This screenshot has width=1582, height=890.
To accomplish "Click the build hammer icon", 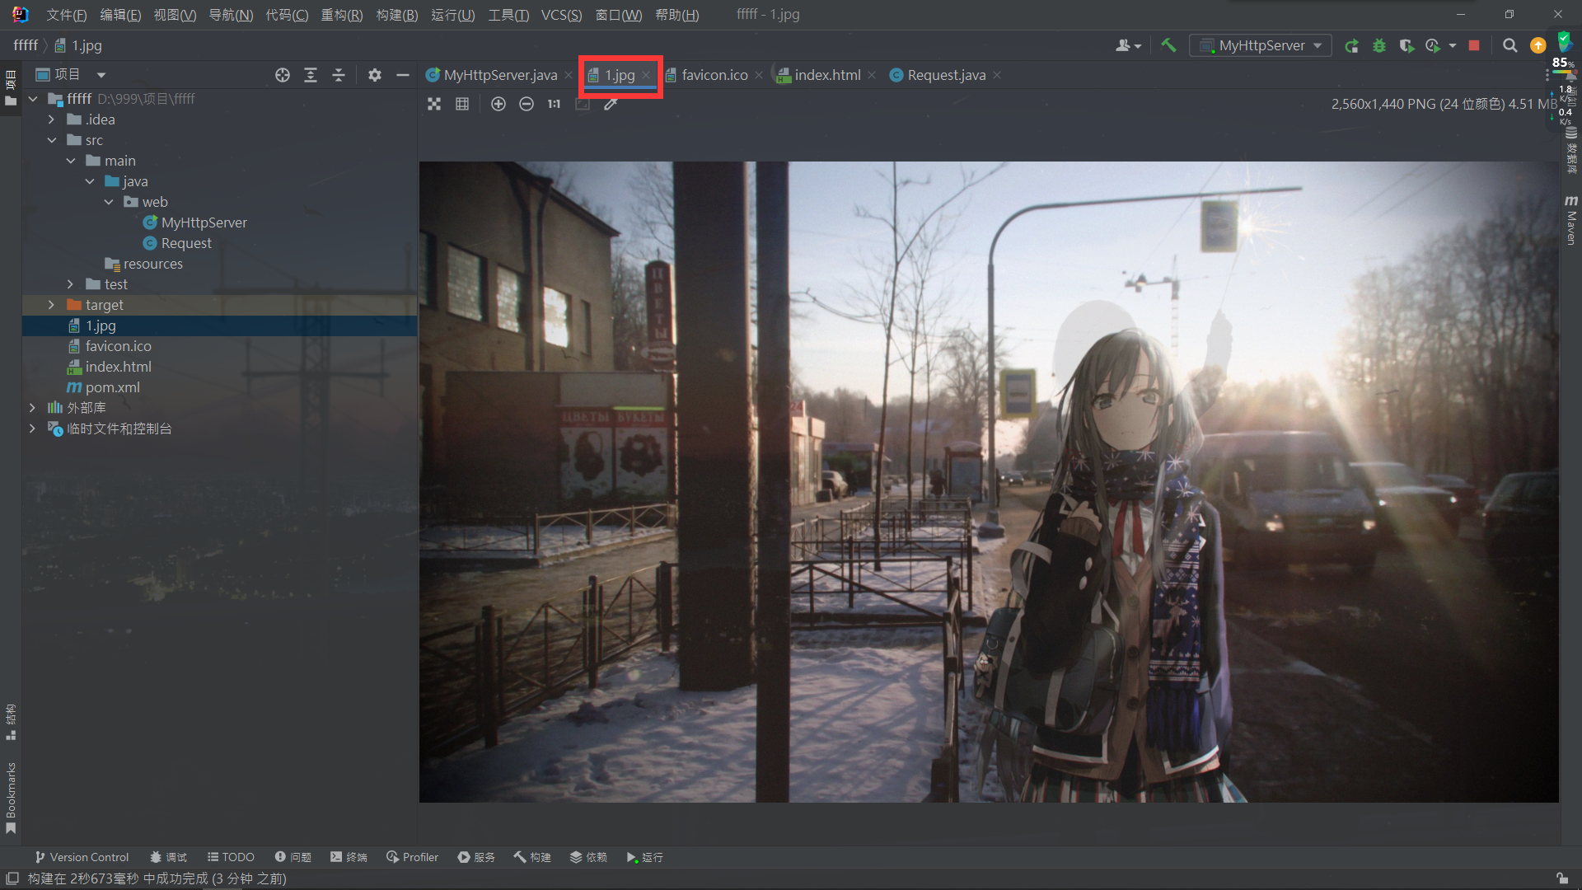I will (1168, 45).
